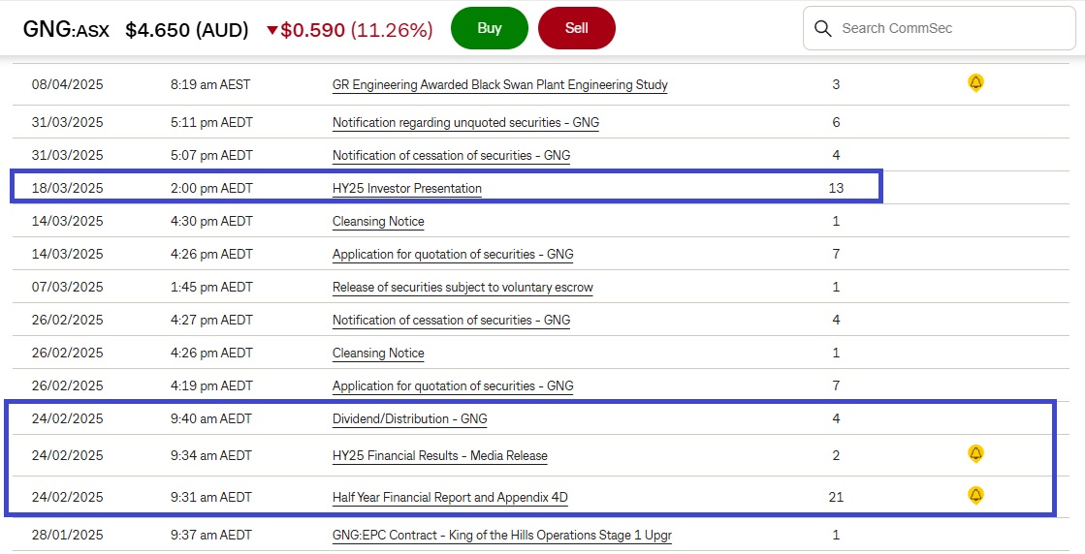1085x554 pixels.
Task: Open the 14/03/2025 Cleansing Notice
Action: (x=378, y=221)
